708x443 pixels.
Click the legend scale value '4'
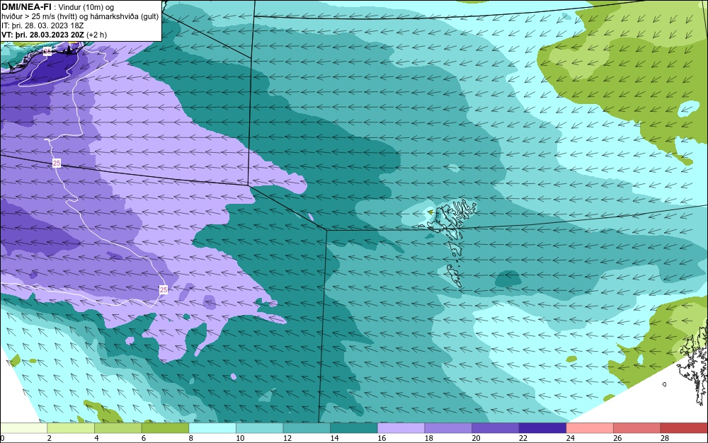(96, 438)
